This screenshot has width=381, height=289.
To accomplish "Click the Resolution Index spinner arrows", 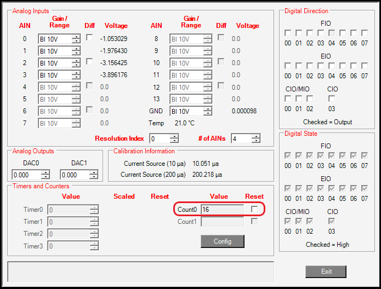I will click(x=174, y=138).
